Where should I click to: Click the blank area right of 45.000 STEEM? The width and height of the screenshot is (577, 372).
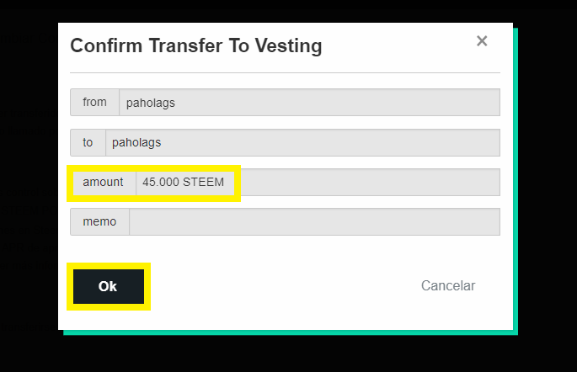[x=371, y=183]
